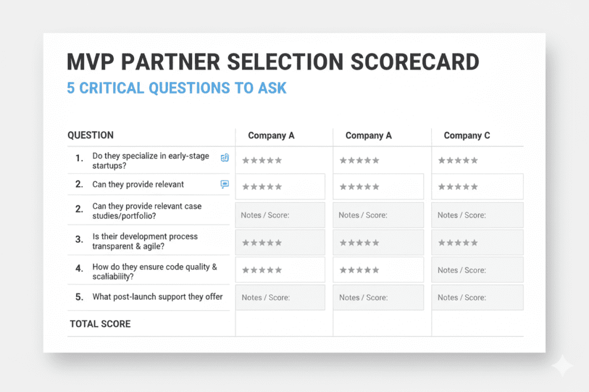
Task: Select the Company C column header
Action: 467,136
